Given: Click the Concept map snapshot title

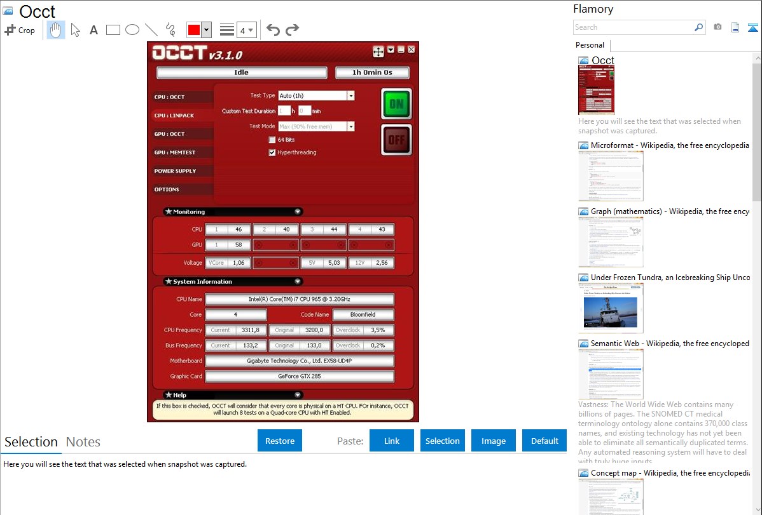Looking at the screenshot, I should pos(670,473).
